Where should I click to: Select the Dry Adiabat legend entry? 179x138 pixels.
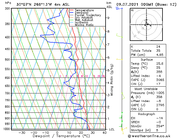pyautogui.click(x=83, y=18)
